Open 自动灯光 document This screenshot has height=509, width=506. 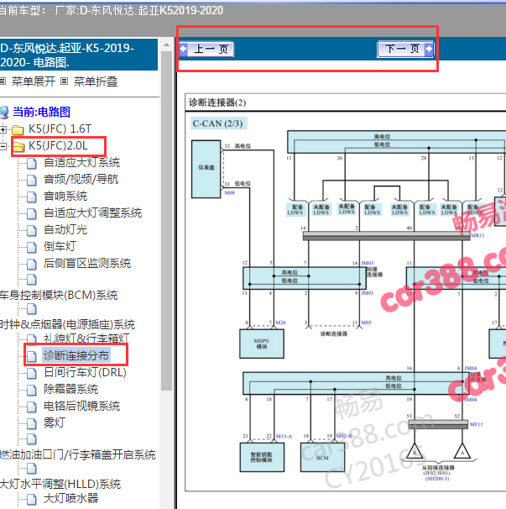(x=65, y=230)
